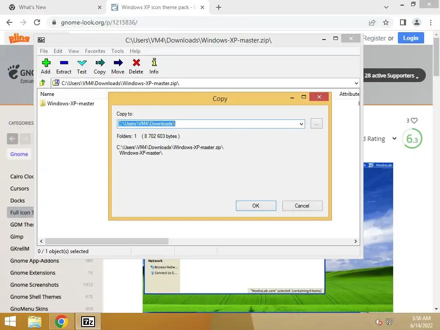Click the Login button on gnome-look

410,38
